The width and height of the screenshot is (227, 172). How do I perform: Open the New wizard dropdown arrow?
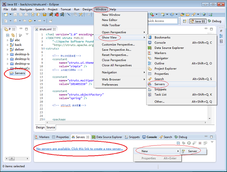coord(10,14)
